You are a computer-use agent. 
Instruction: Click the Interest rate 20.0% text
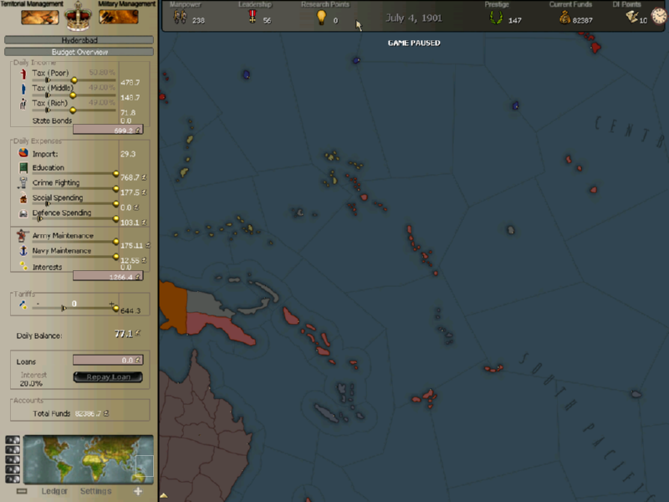31,384
